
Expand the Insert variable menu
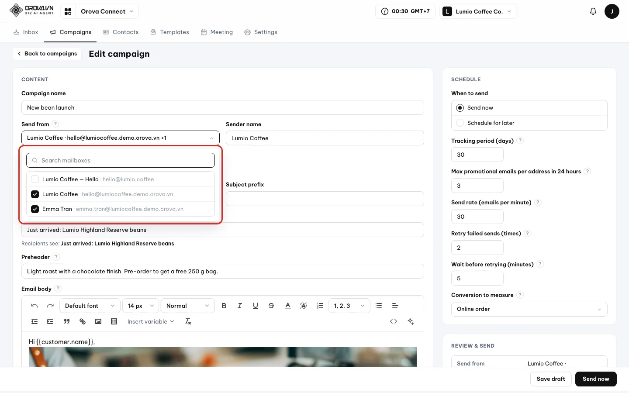click(x=151, y=321)
